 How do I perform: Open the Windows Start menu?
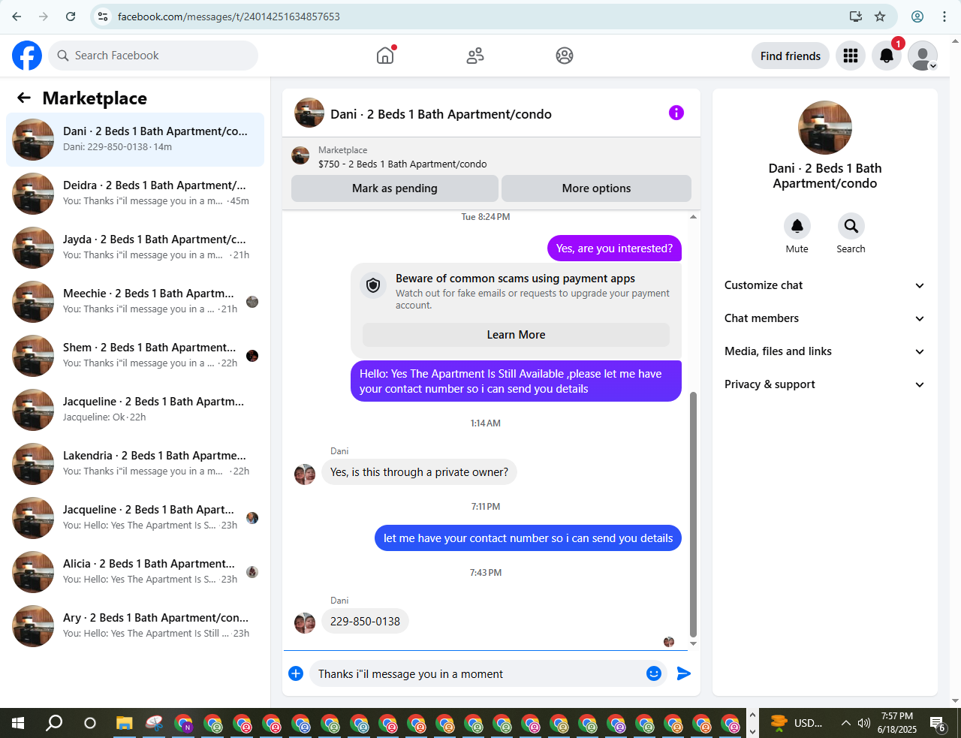click(18, 723)
